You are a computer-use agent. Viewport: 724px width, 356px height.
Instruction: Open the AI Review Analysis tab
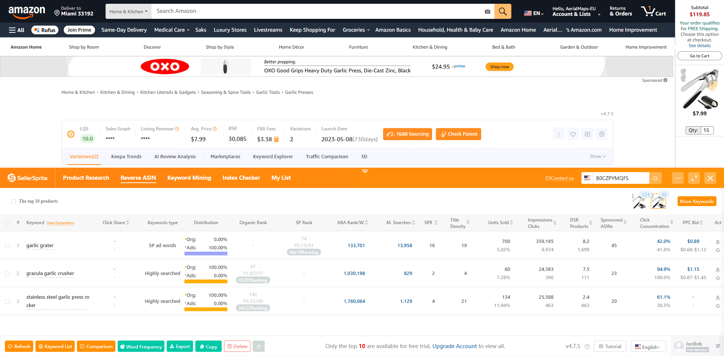[175, 157]
